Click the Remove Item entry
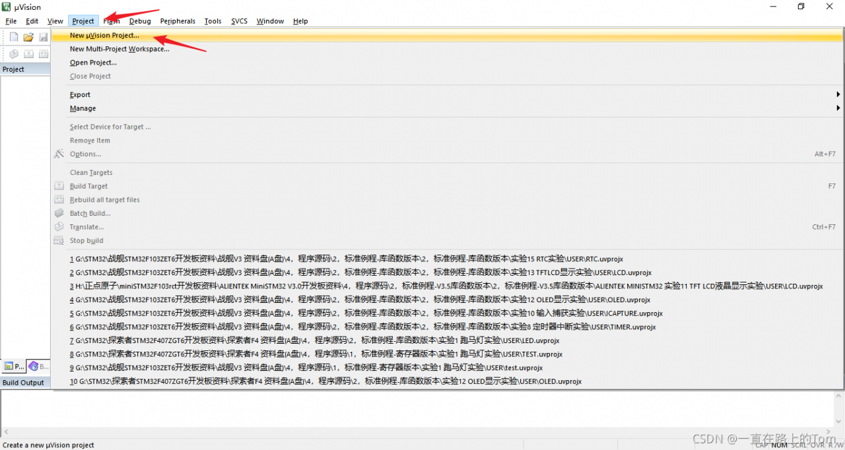 447,141
